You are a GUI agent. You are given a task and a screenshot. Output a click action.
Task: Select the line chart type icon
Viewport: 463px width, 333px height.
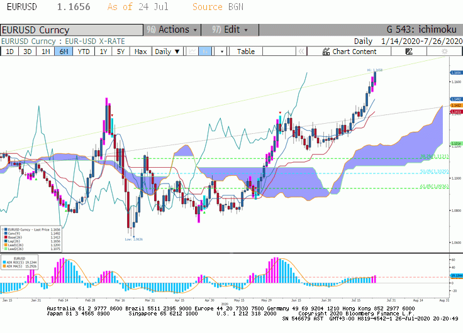tap(192, 52)
